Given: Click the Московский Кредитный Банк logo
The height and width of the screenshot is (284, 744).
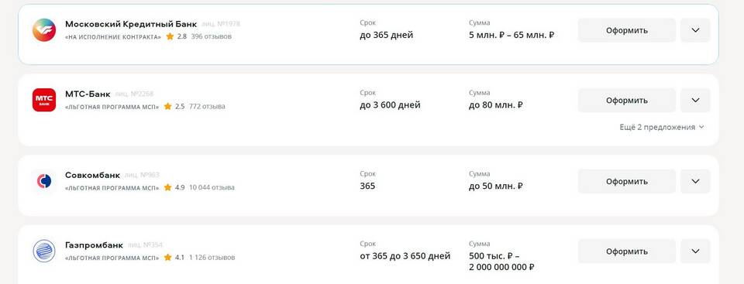Looking at the screenshot, I should [x=44, y=30].
